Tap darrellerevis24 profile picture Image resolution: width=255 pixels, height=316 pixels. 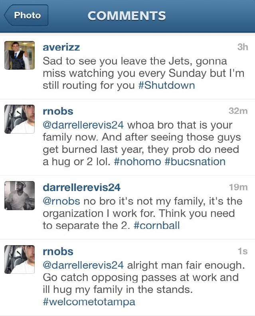tap(20, 195)
